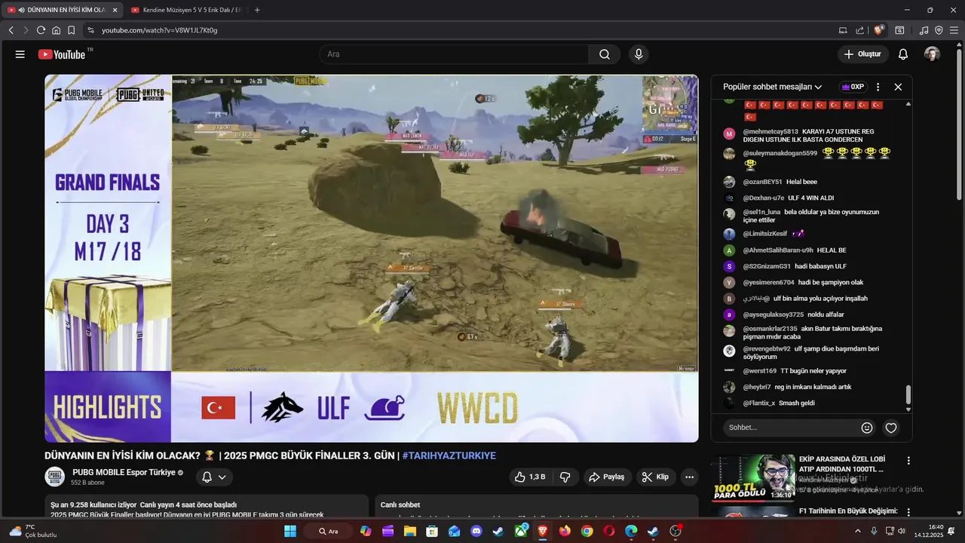Go to the browser home page

[56, 30]
